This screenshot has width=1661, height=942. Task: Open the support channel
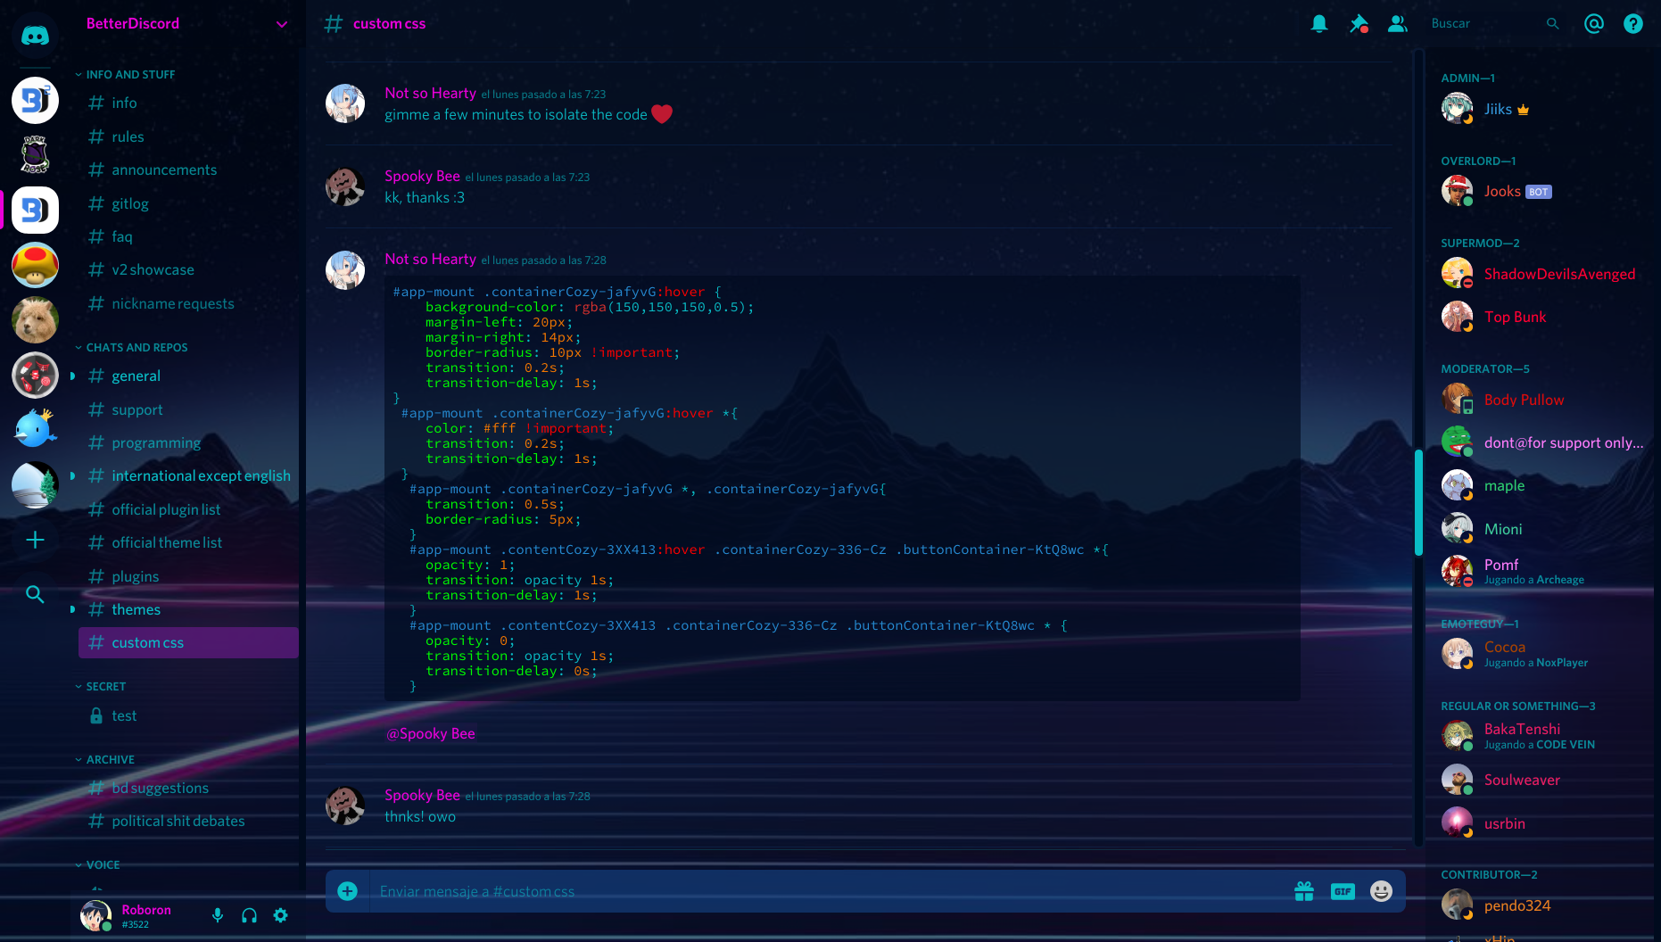(188, 409)
